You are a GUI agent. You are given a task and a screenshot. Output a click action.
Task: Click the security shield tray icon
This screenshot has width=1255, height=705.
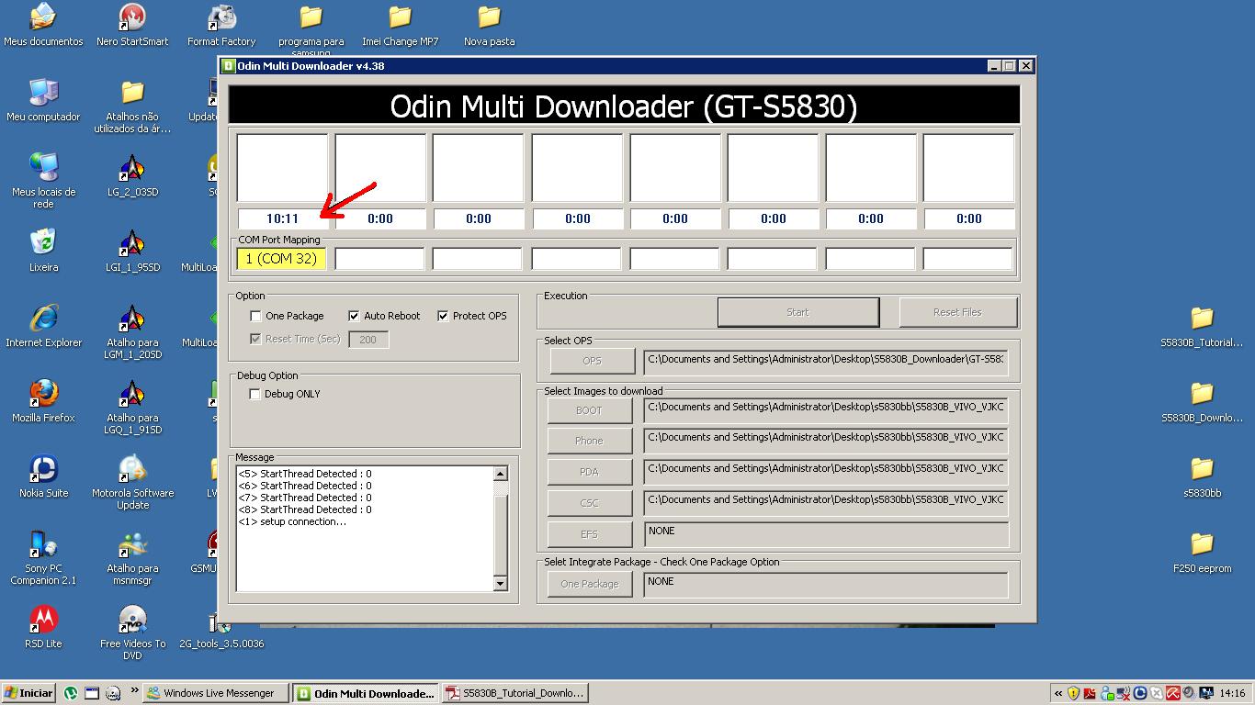(1073, 693)
